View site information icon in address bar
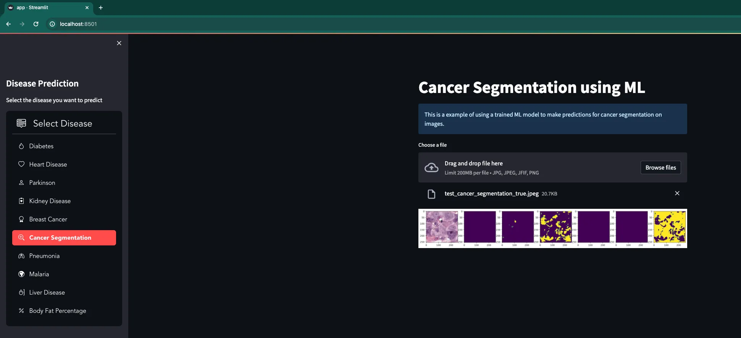The width and height of the screenshot is (741, 338). tap(52, 24)
